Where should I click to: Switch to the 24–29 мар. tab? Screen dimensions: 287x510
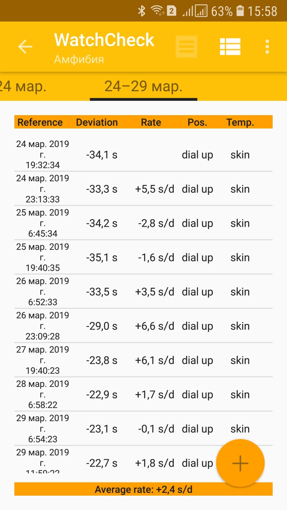[x=143, y=86]
